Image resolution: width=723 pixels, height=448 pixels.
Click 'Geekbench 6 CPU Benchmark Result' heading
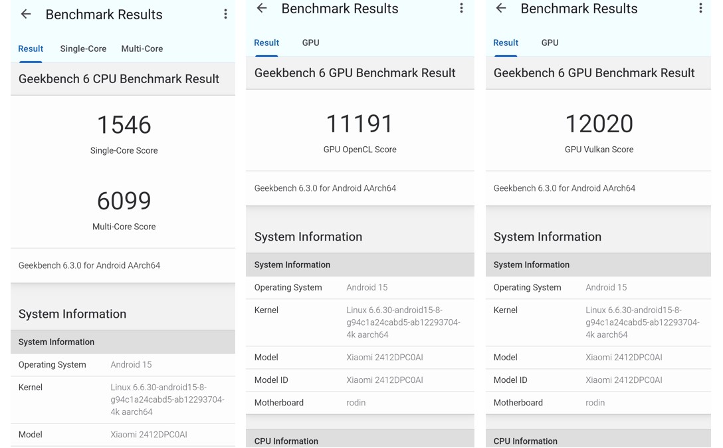tap(119, 79)
